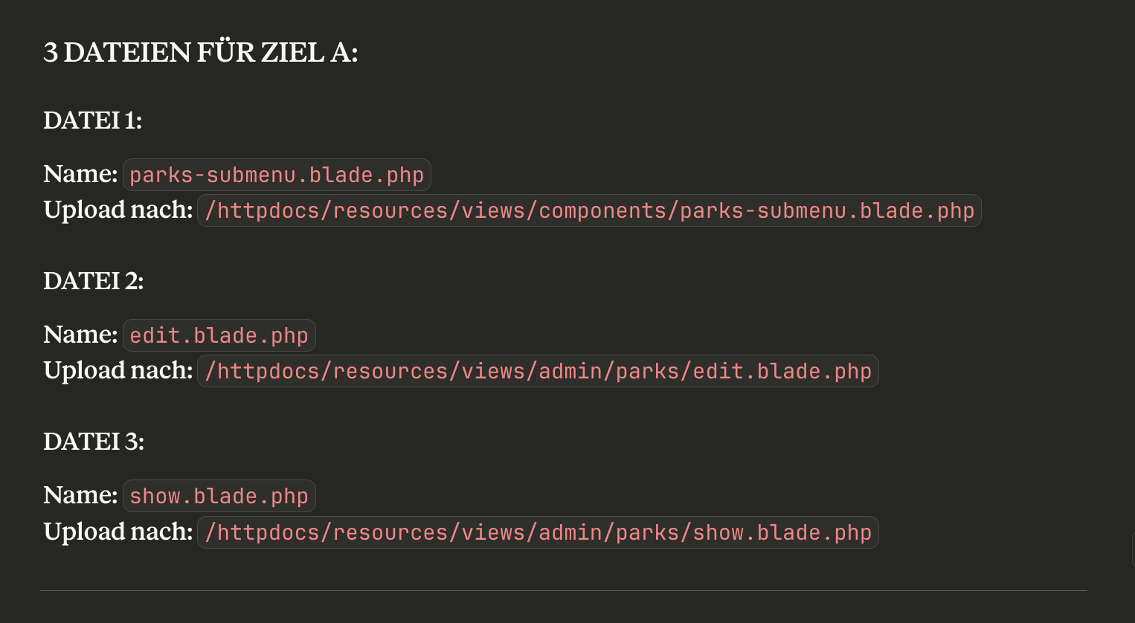
Task: Click the admin/parks/edit.blade.php upload path
Action: (538, 372)
